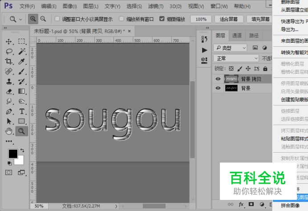The image size is (308, 211).
Task: Click the 100% zoom button
Action: (x=201, y=19)
